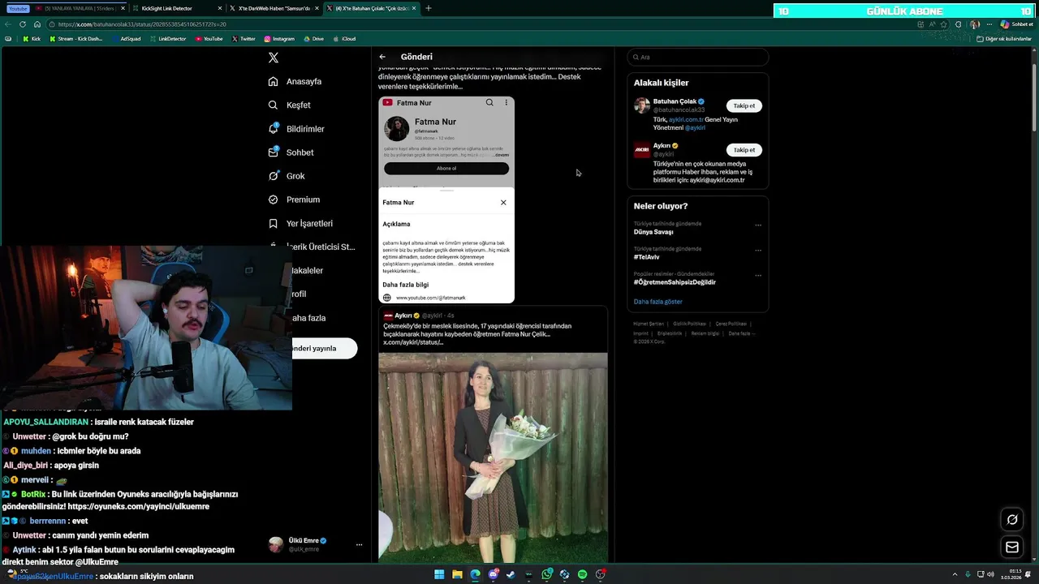Open messages floating envelope button
Image resolution: width=1039 pixels, height=584 pixels.
(x=1012, y=547)
